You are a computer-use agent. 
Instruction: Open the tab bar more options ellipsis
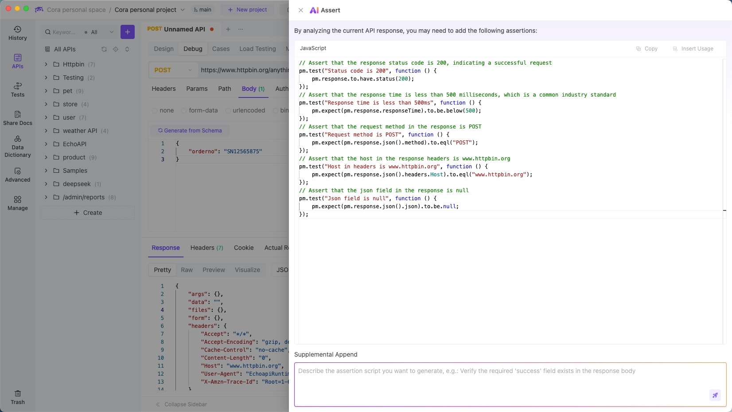[x=241, y=29]
